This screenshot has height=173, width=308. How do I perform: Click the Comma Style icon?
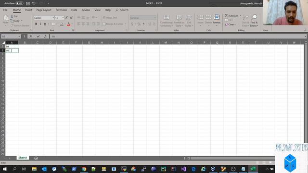144,24
